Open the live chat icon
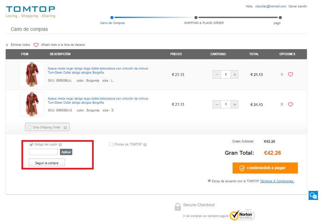 point(313,195)
